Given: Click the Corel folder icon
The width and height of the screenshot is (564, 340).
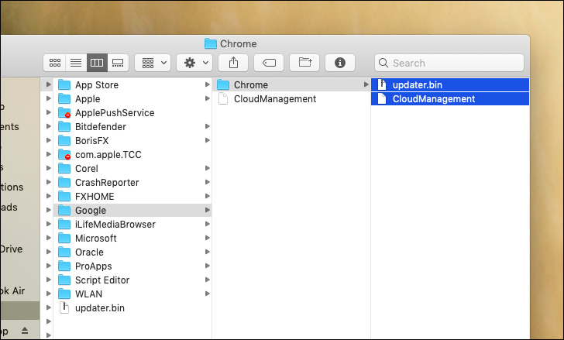Looking at the screenshot, I should coord(64,169).
